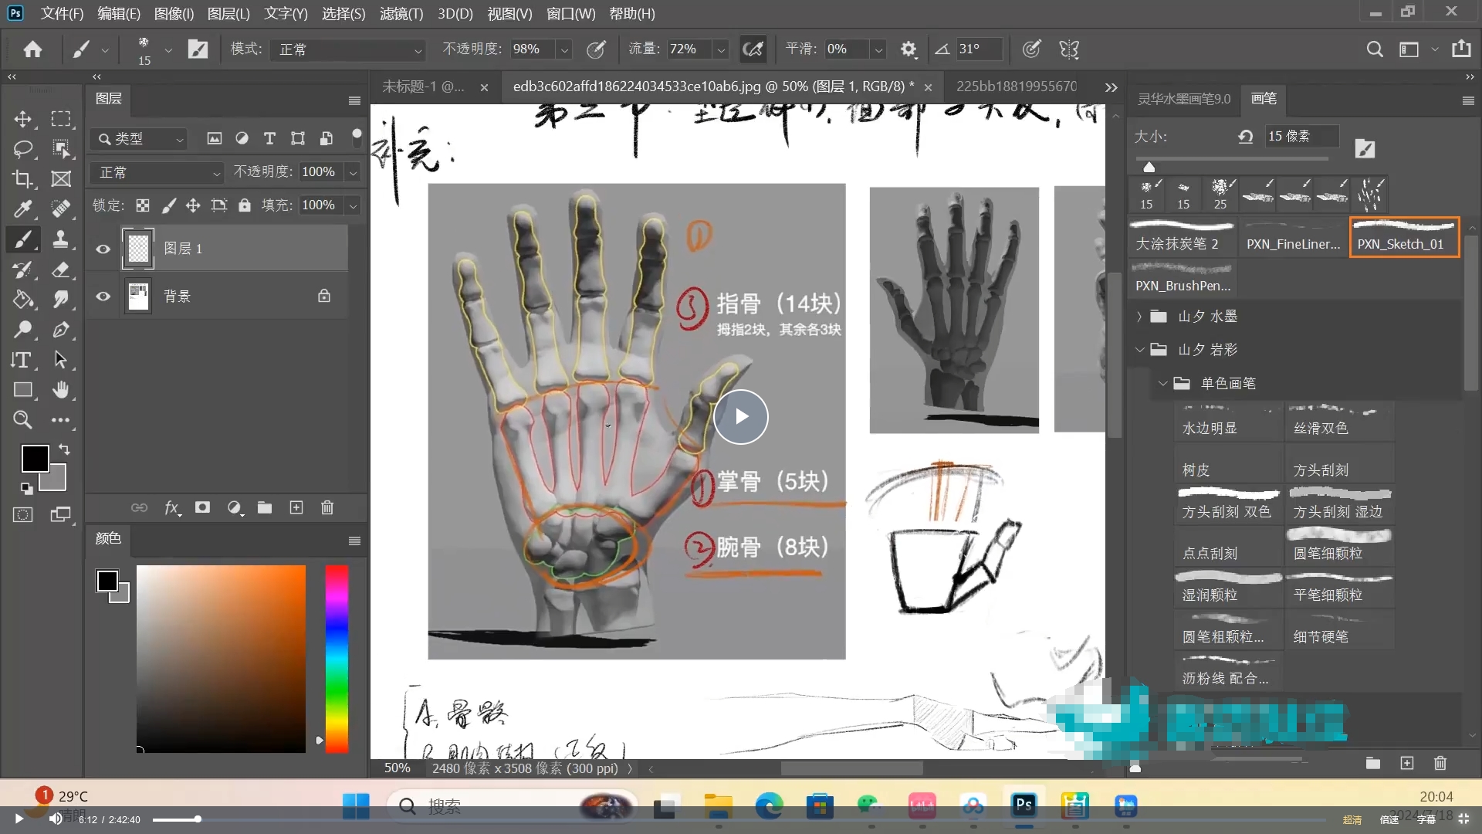Select the Eyedropper tool

coord(22,208)
